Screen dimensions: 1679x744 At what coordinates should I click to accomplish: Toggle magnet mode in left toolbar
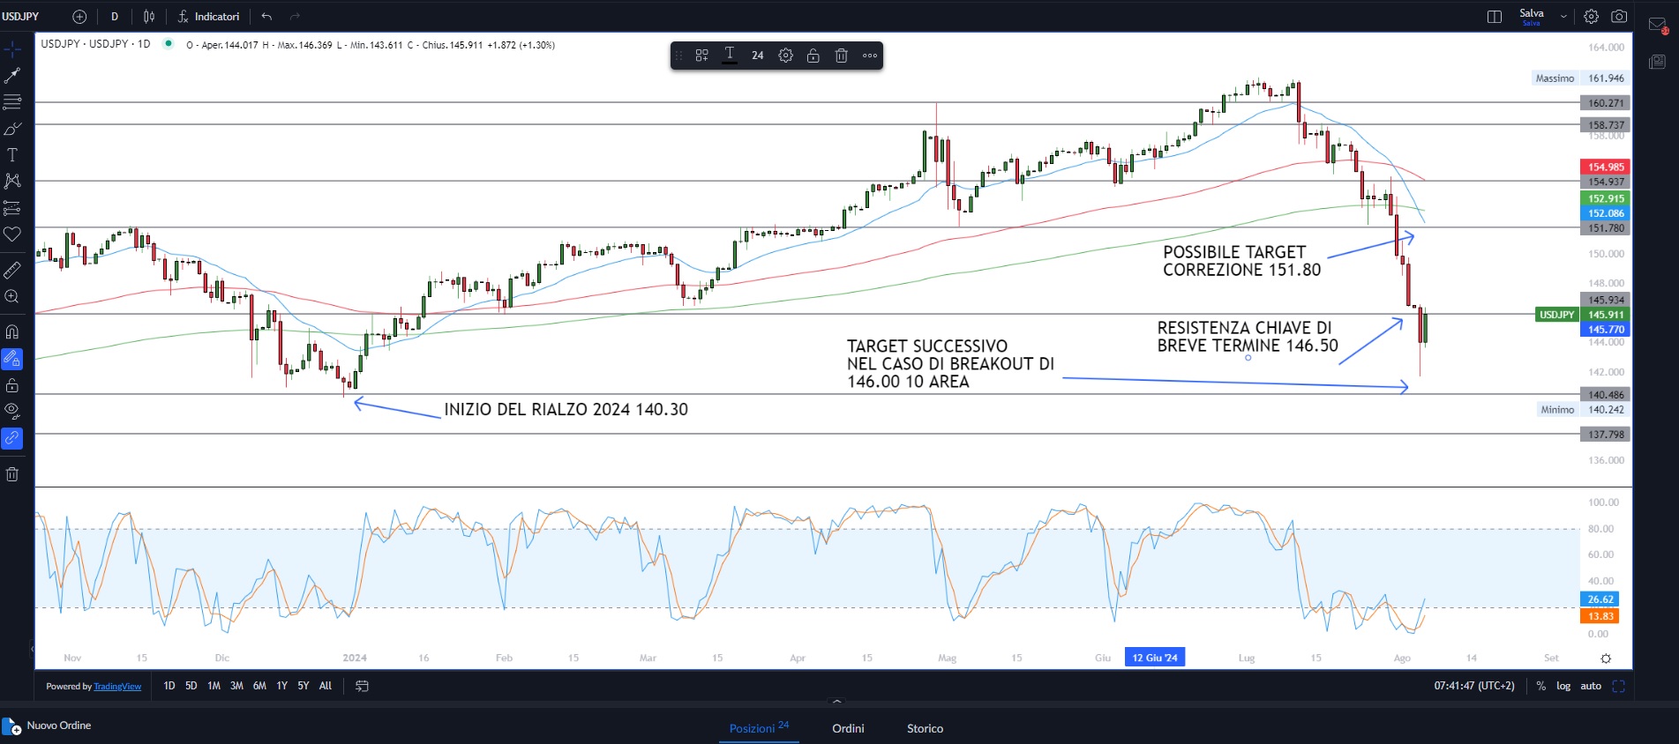(12, 332)
